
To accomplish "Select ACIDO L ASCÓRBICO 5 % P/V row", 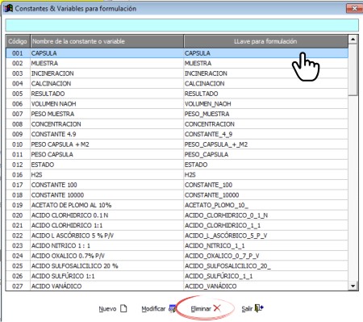I will pos(177,236).
